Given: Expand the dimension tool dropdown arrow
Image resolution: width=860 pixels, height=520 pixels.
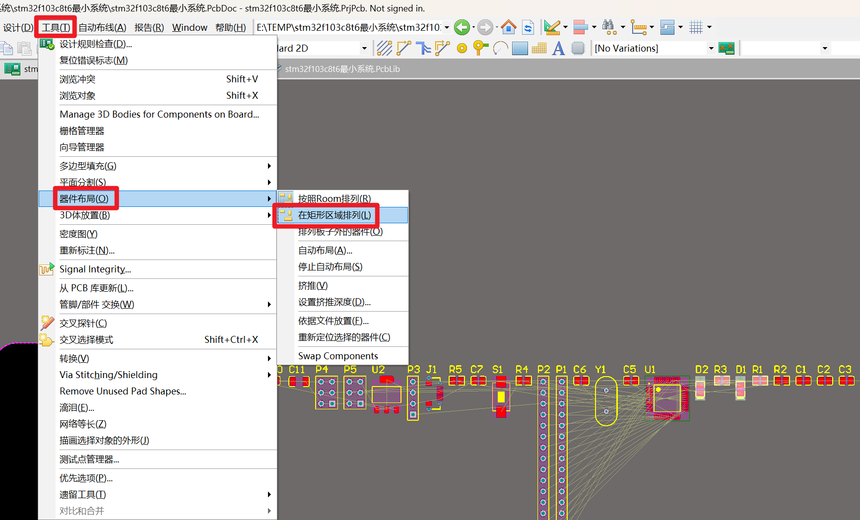Looking at the screenshot, I should (652, 27).
